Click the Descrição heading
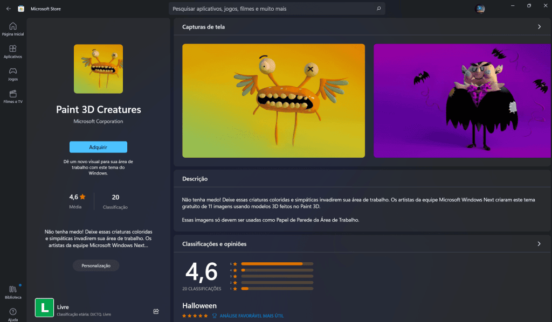 195,179
